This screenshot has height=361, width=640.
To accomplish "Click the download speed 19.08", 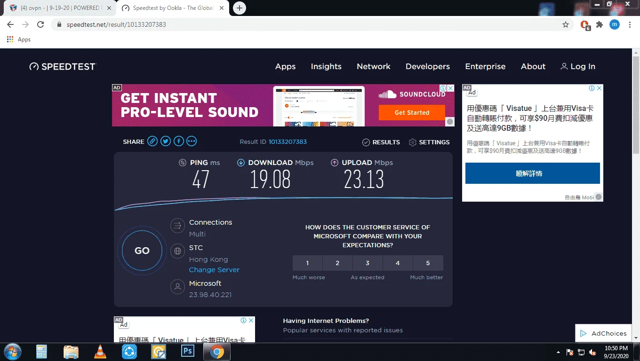I will point(270,179).
